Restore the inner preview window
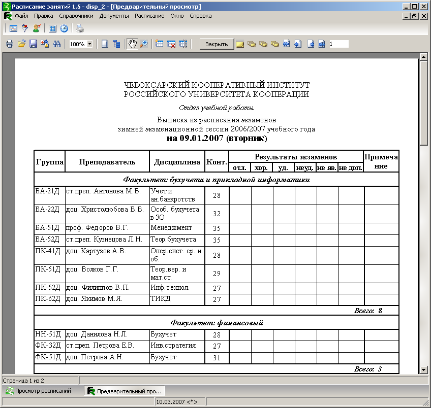 (x=415, y=16)
